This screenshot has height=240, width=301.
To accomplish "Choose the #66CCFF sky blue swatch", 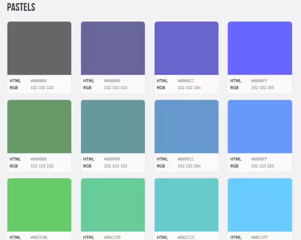I will (x=260, y=205).
